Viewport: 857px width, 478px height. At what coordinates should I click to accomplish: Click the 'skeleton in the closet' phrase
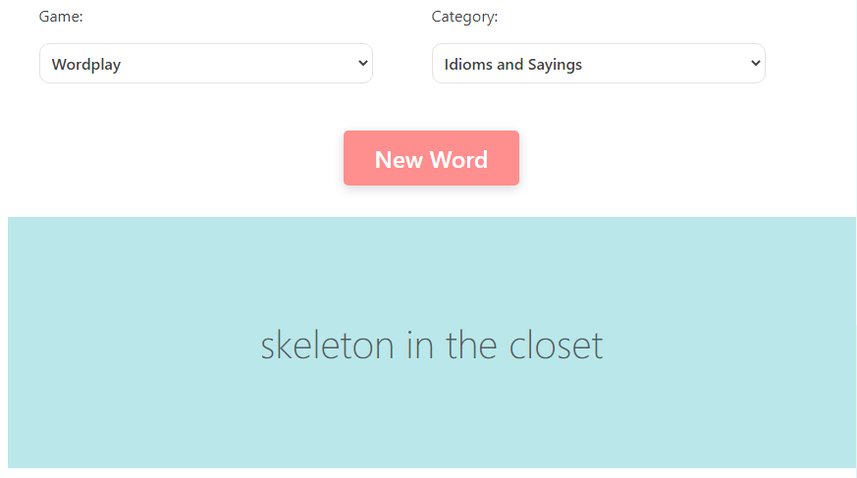[x=432, y=345]
